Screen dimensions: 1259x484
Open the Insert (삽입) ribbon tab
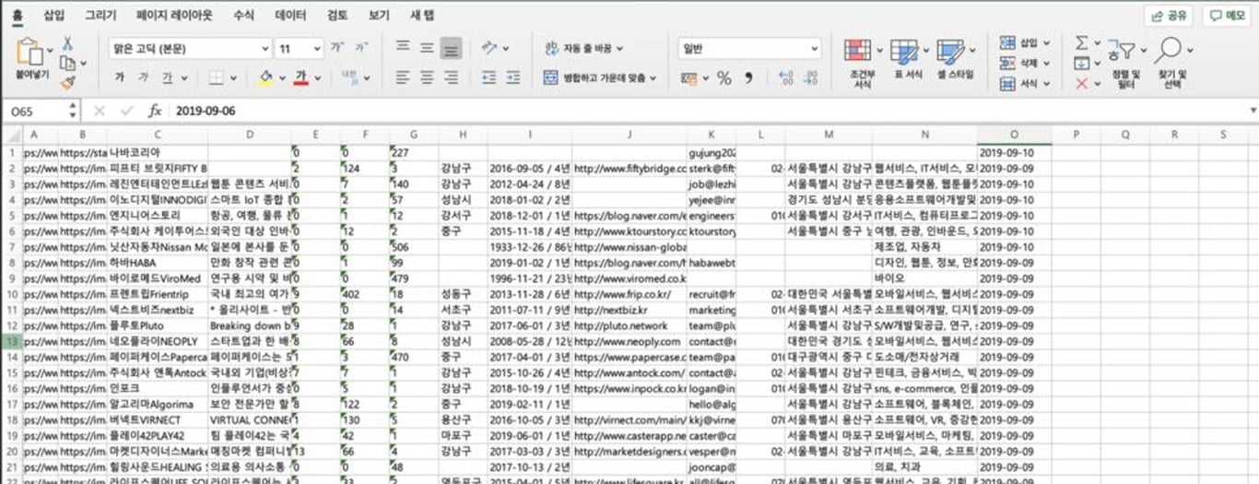point(54,16)
